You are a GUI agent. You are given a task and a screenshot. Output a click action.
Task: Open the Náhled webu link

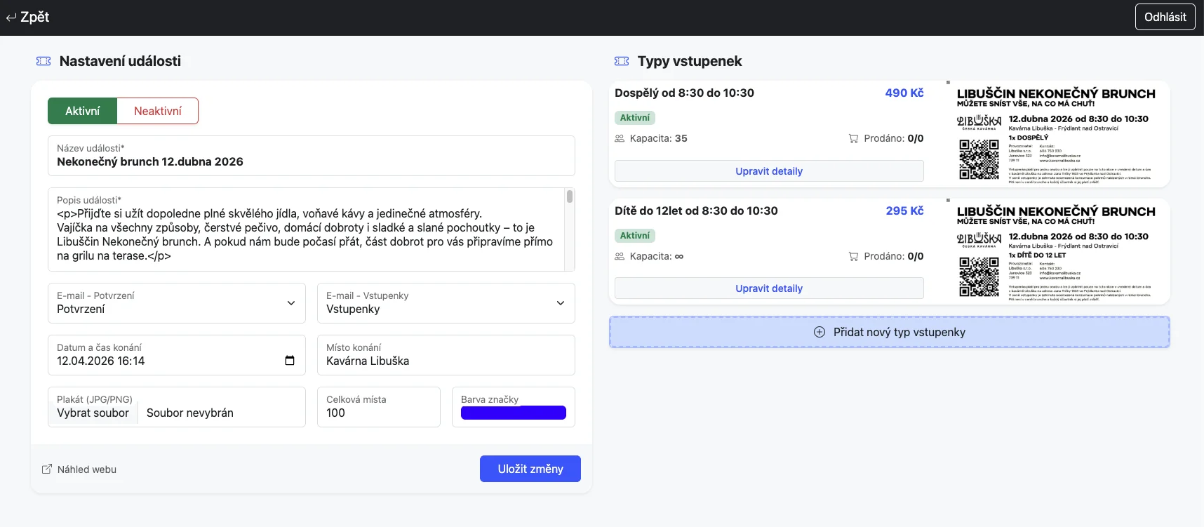[x=79, y=469]
